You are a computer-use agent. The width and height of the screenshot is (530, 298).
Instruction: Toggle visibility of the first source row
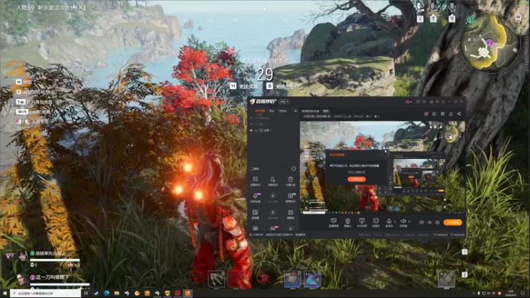pos(251,118)
